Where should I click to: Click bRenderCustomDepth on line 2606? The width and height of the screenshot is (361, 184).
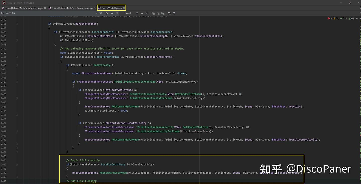(x=154, y=36)
